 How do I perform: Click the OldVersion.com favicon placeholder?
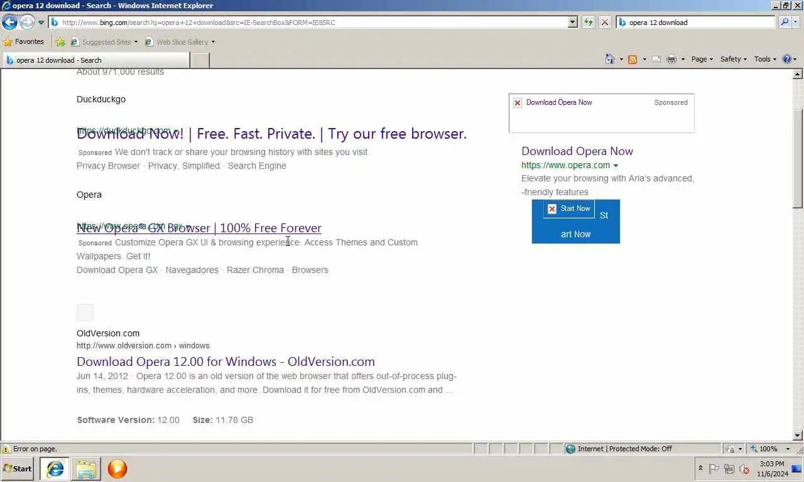coord(85,313)
